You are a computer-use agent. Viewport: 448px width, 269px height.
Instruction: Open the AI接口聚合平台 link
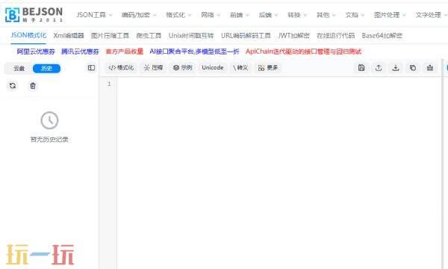pos(194,52)
